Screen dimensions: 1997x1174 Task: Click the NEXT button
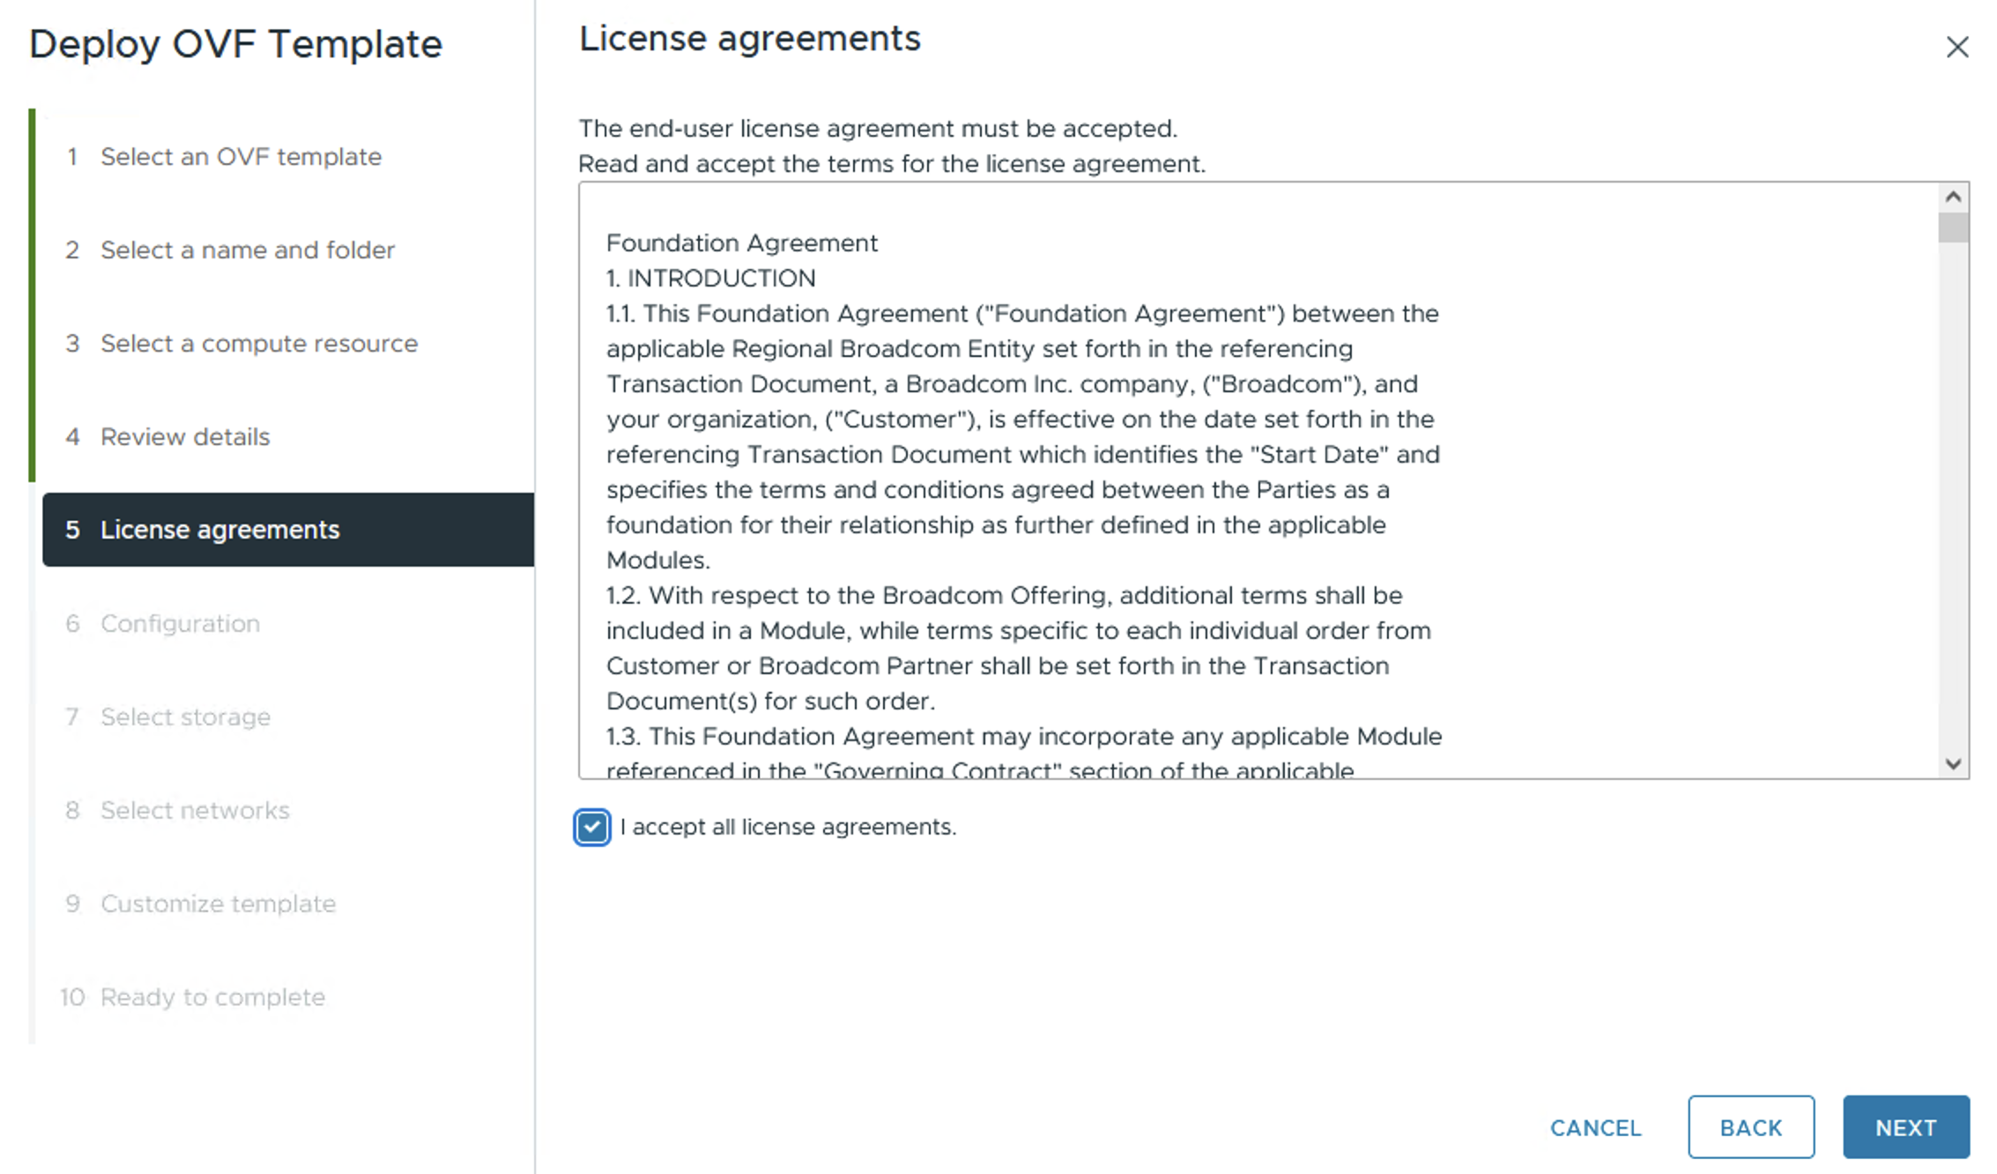coord(1905,1127)
